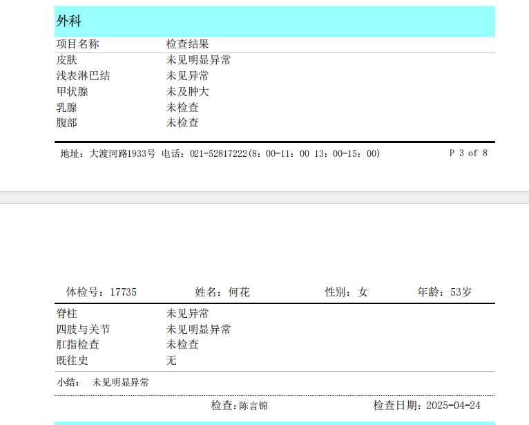Click the 脊柱 row label
This screenshot has height=425, width=529.
[67, 314]
